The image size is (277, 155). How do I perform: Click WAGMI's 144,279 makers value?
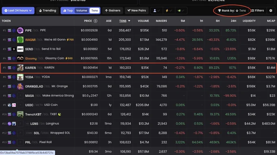(161, 40)
